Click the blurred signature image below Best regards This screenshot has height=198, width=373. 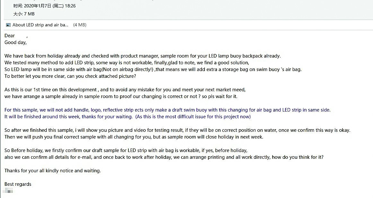click(x=8, y=190)
